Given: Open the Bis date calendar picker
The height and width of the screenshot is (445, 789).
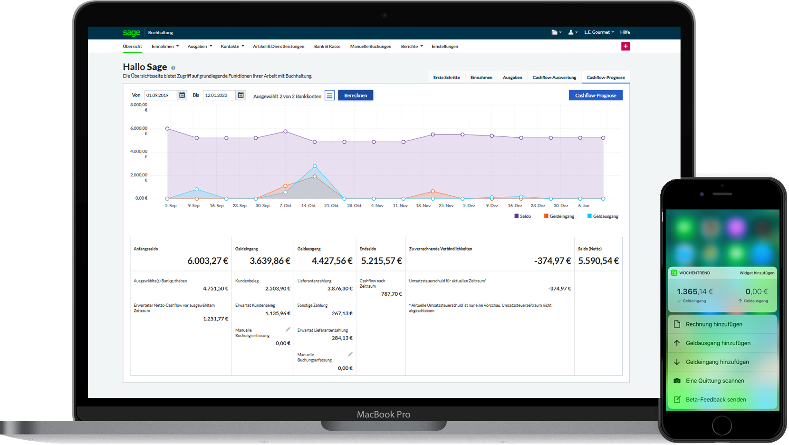Looking at the screenshot, I should 241,95.
